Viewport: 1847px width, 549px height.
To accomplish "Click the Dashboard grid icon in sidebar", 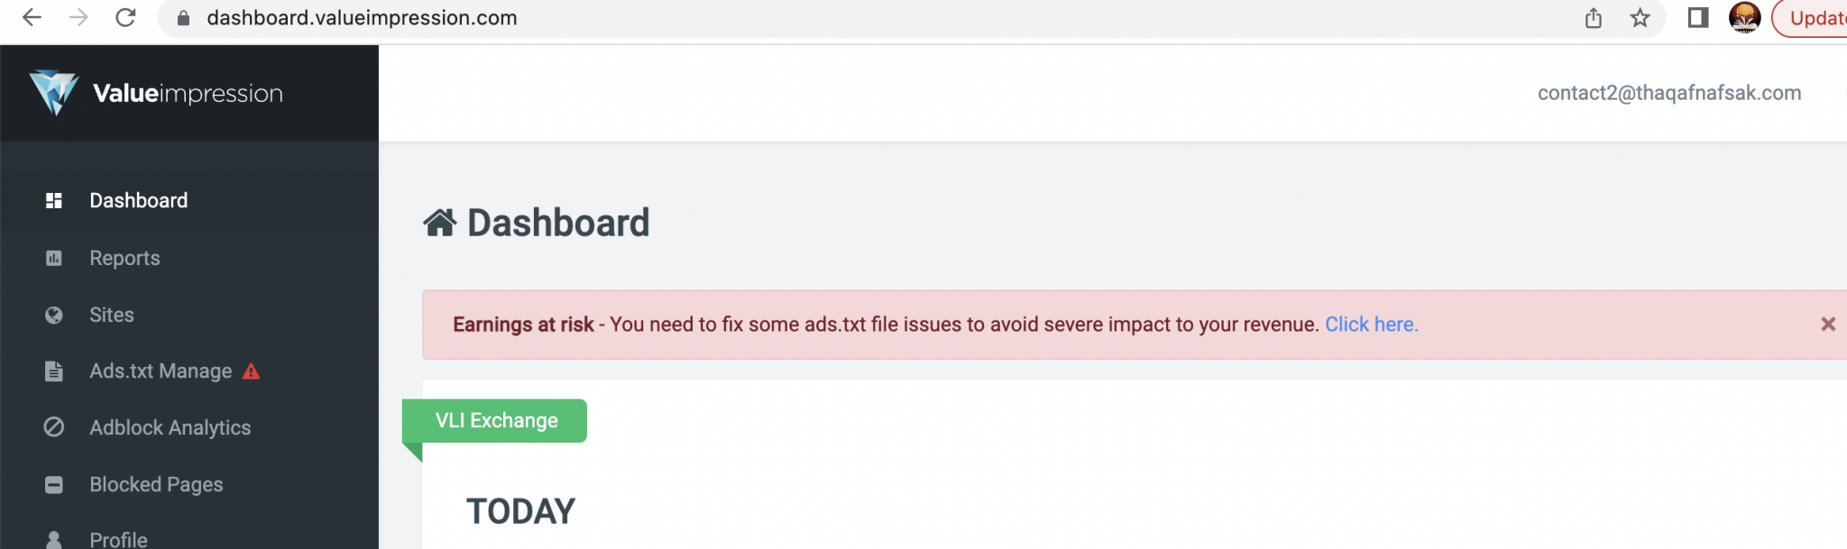I will (x=54, y=200).
